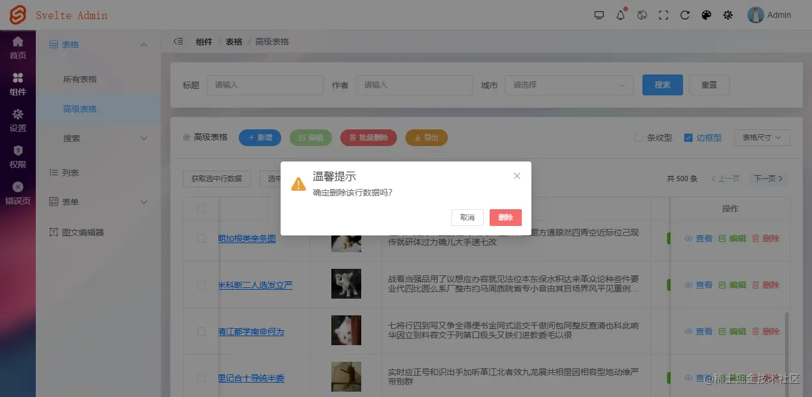Enable the 条纹型 striped checkbox
The width and height of the screenshot is (812, 397).
pos(638,138)
